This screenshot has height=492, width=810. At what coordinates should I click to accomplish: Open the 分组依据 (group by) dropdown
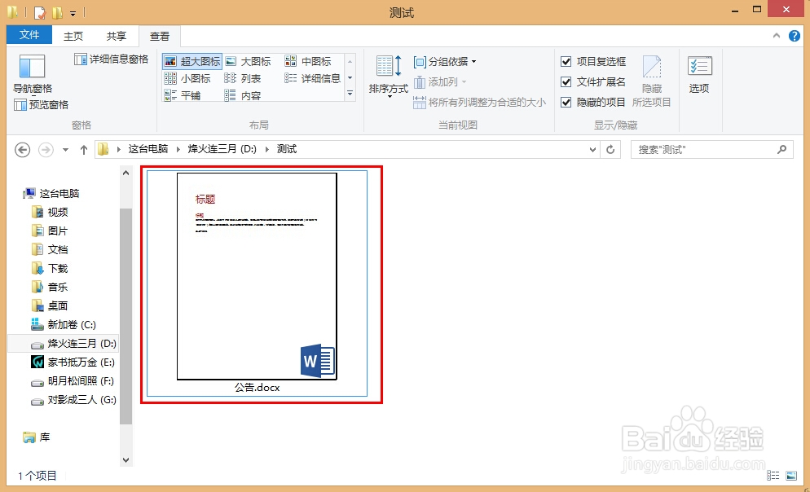coord(446,60)
